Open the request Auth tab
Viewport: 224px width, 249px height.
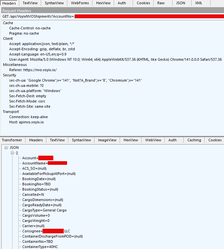click(x=122, y=3)
